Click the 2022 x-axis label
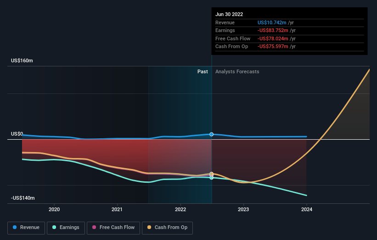377x240 pixels. click(180, 210)
